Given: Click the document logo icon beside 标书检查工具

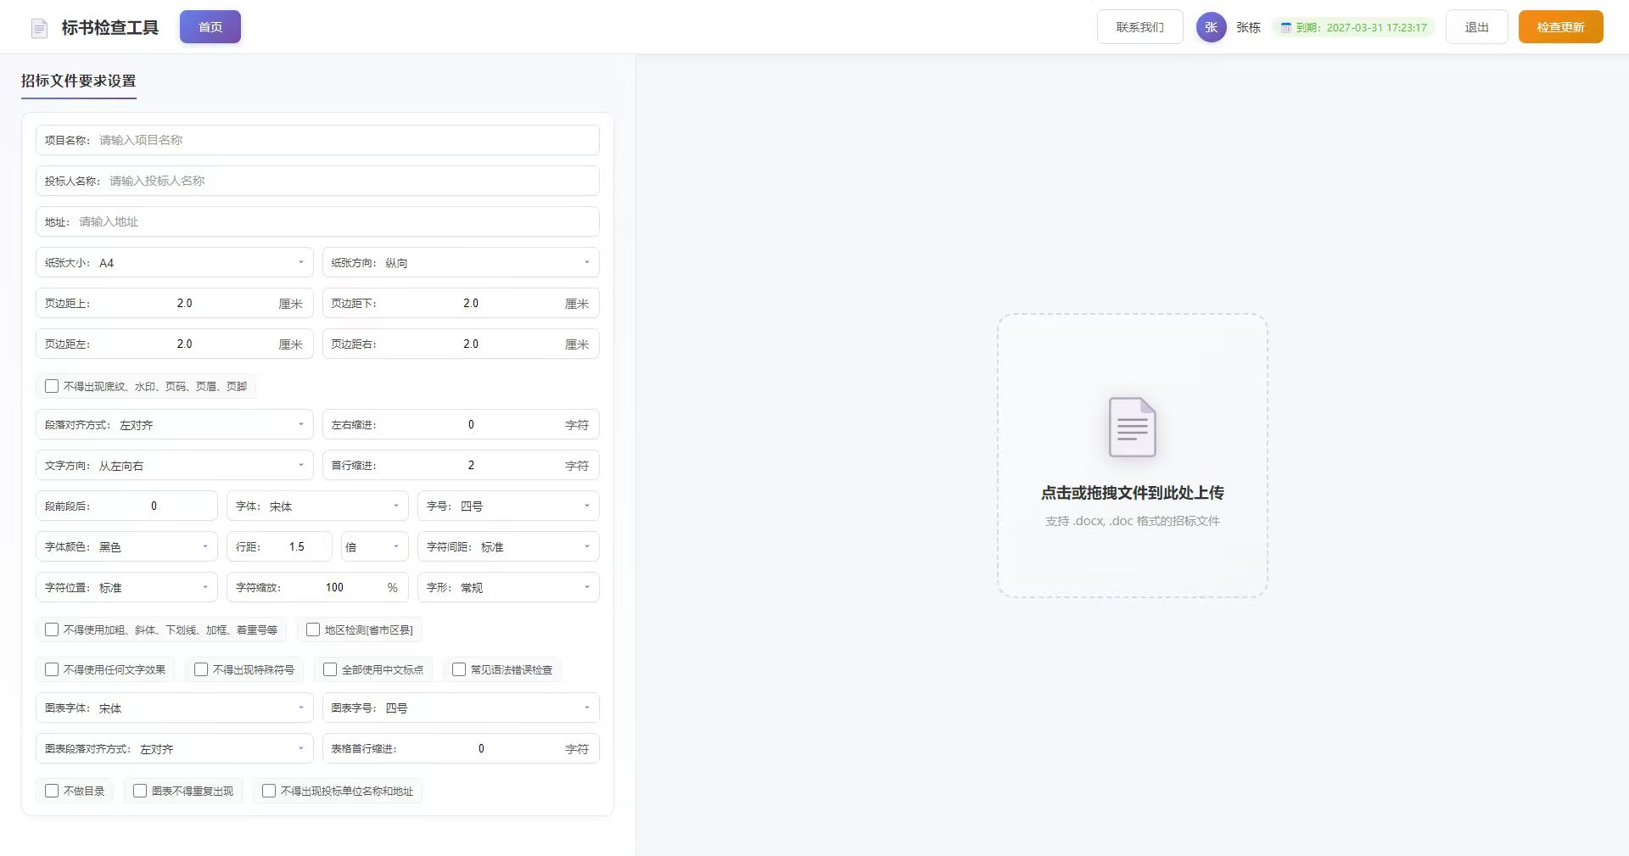Looking at the screenshot, I should (x=39, y=28).
